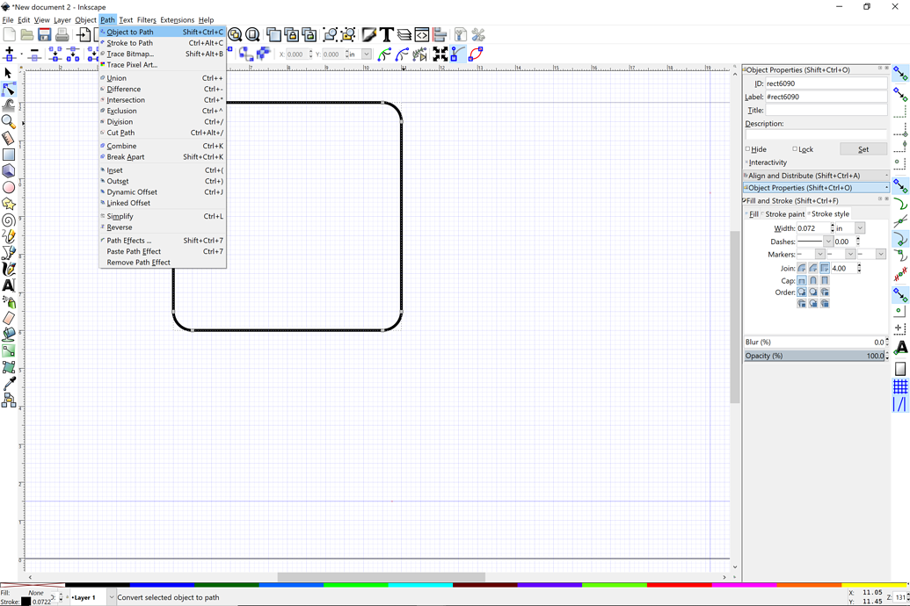Open the node coordinate unit dropdown

(x=367, y=54)
